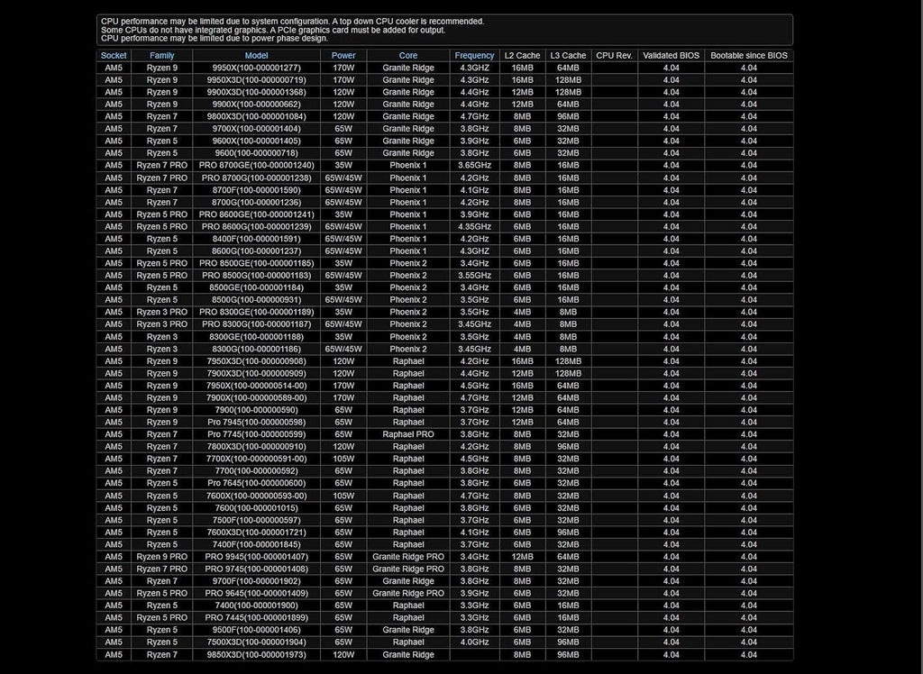Screen dimensions: 923x674
Task: Select model PRO 9745(100-000001408) cell
Action: pos(257,569)
